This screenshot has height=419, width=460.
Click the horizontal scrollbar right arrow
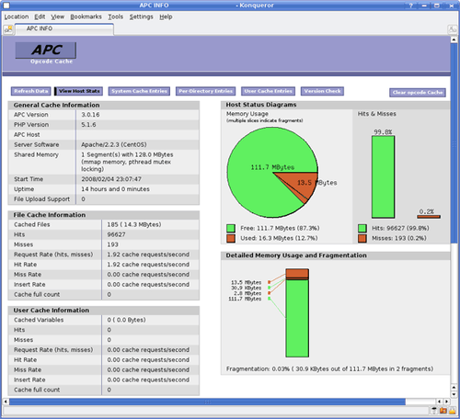click(x=447, y=402)
